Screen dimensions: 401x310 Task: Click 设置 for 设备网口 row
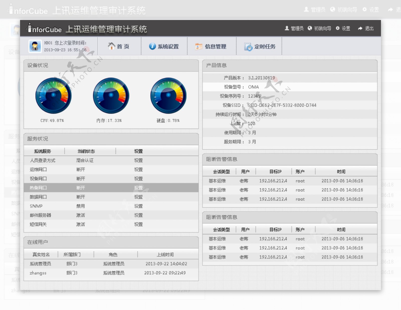(138, 179)
